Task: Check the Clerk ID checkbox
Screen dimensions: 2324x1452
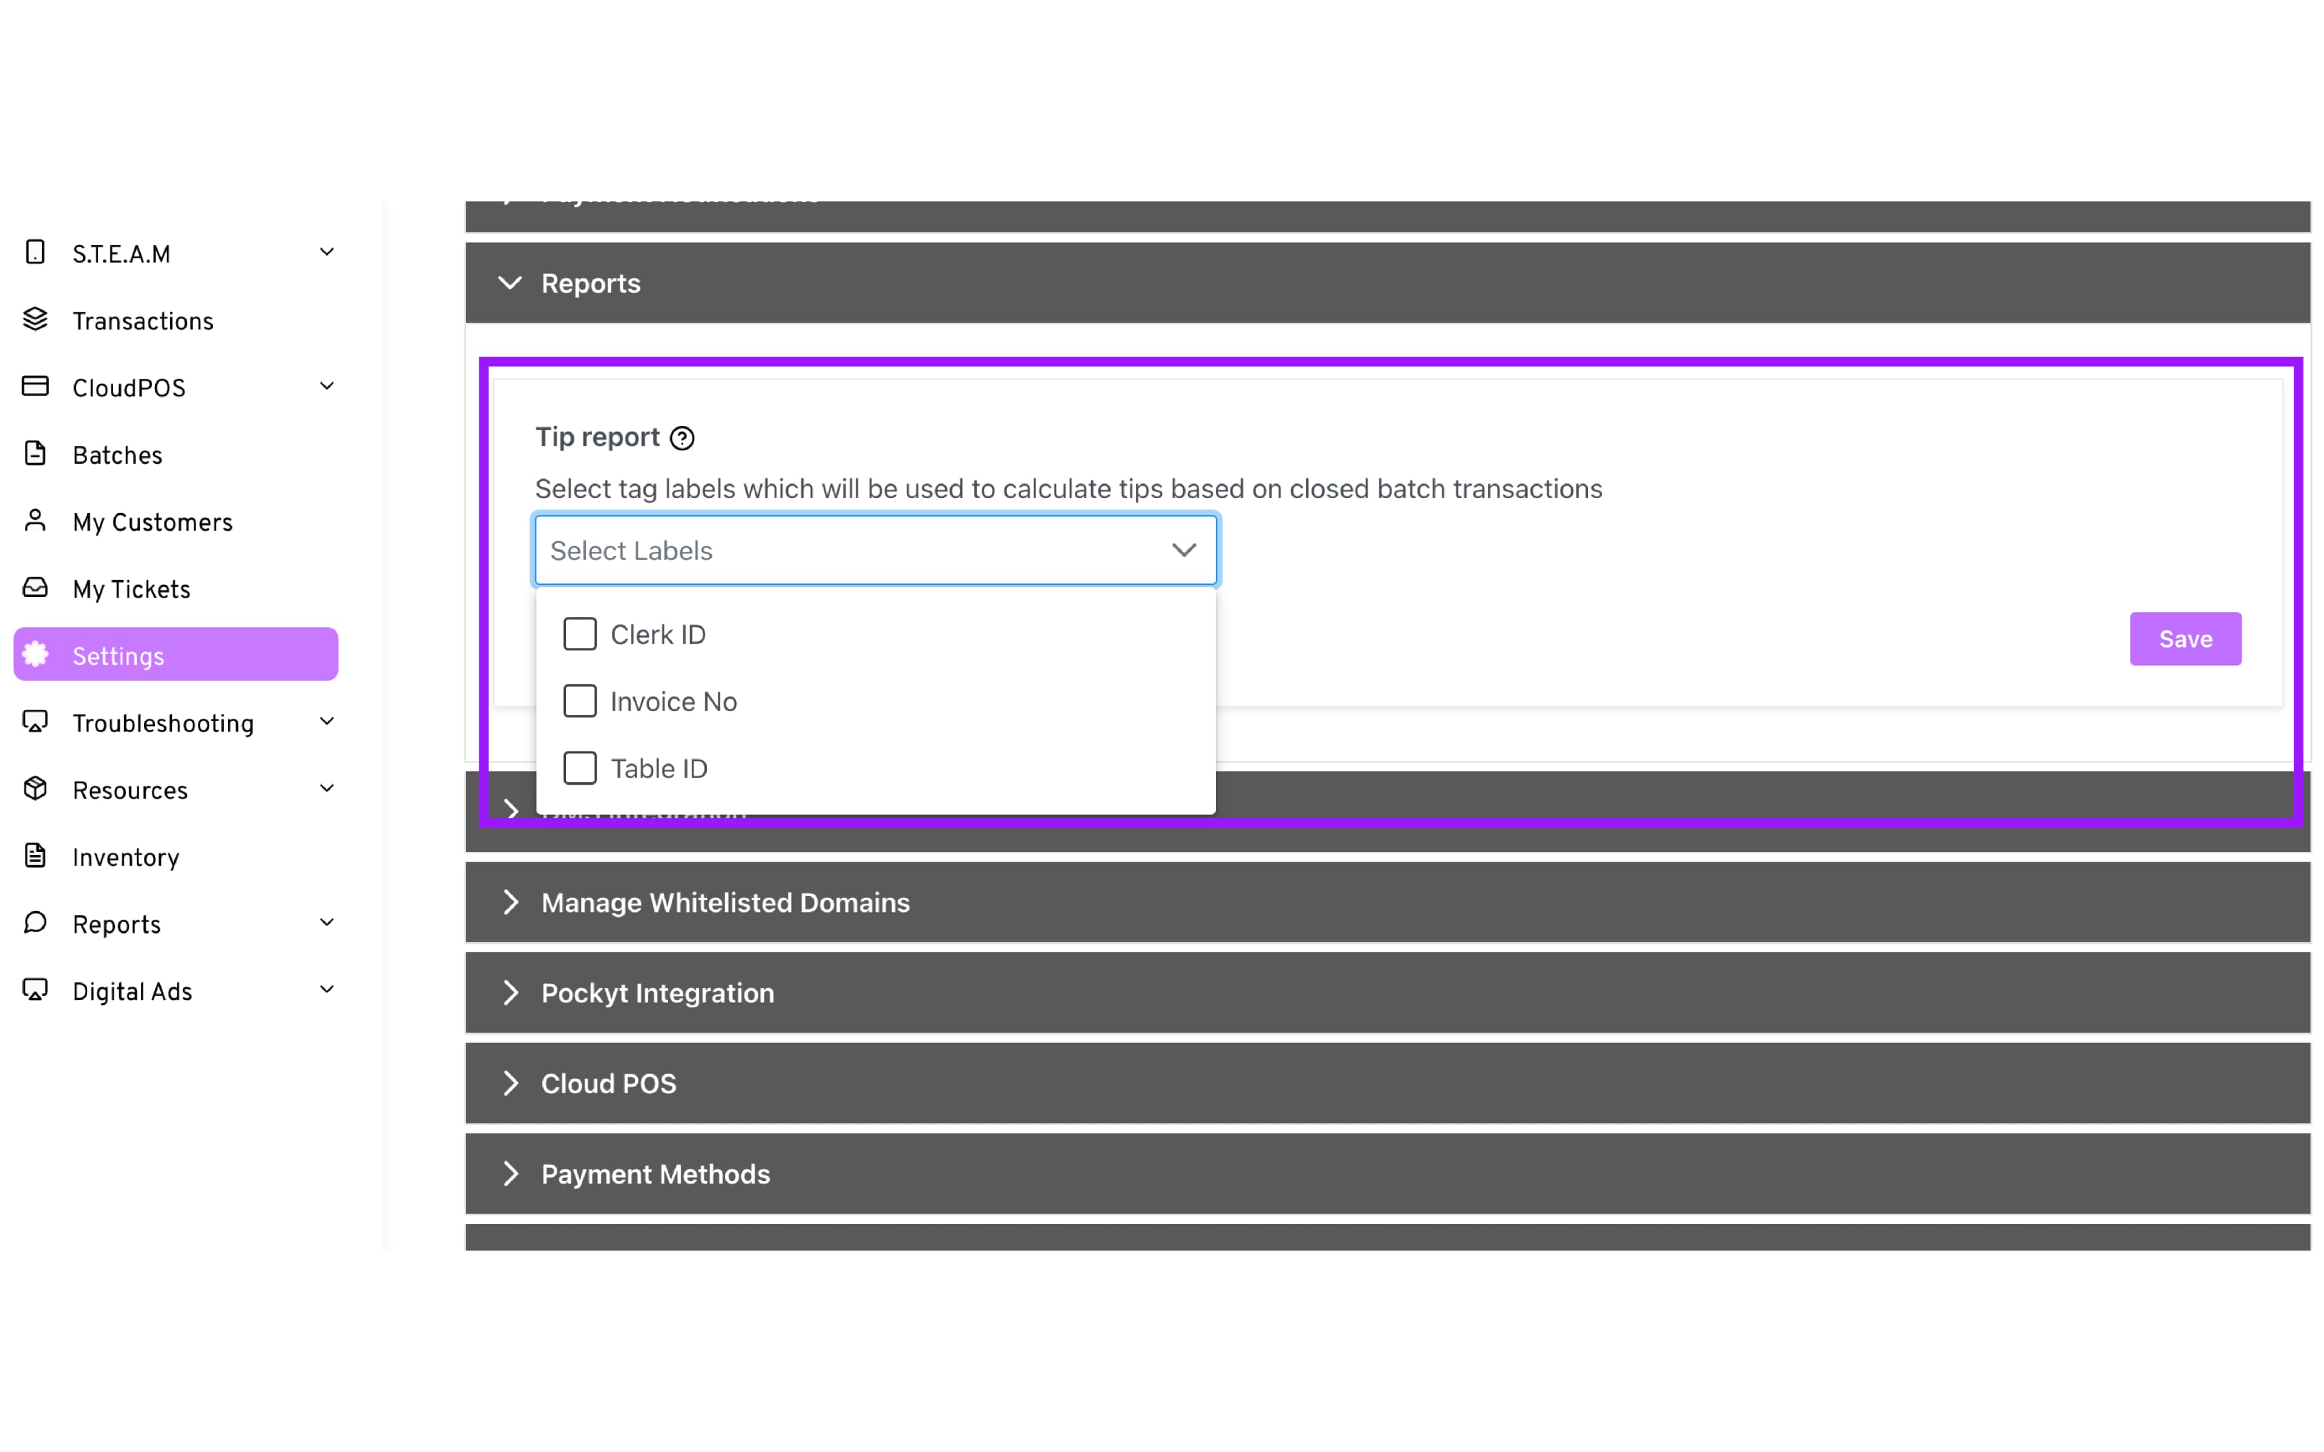Action: tap(580, 635)
